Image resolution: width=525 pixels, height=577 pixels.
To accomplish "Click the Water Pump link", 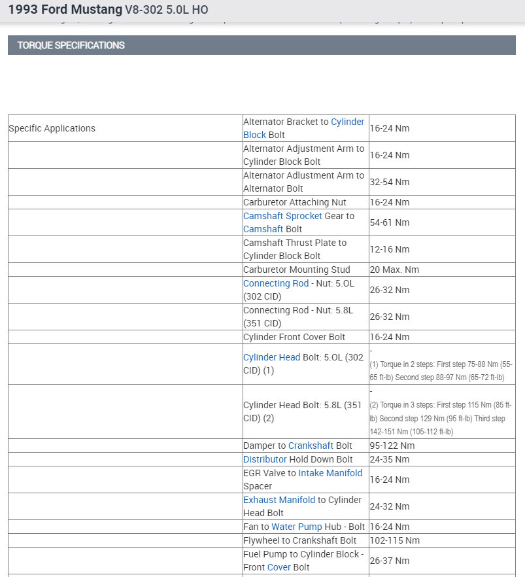I will point(297,527).
